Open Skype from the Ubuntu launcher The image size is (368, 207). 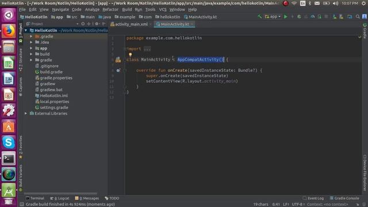coord(9,142)
